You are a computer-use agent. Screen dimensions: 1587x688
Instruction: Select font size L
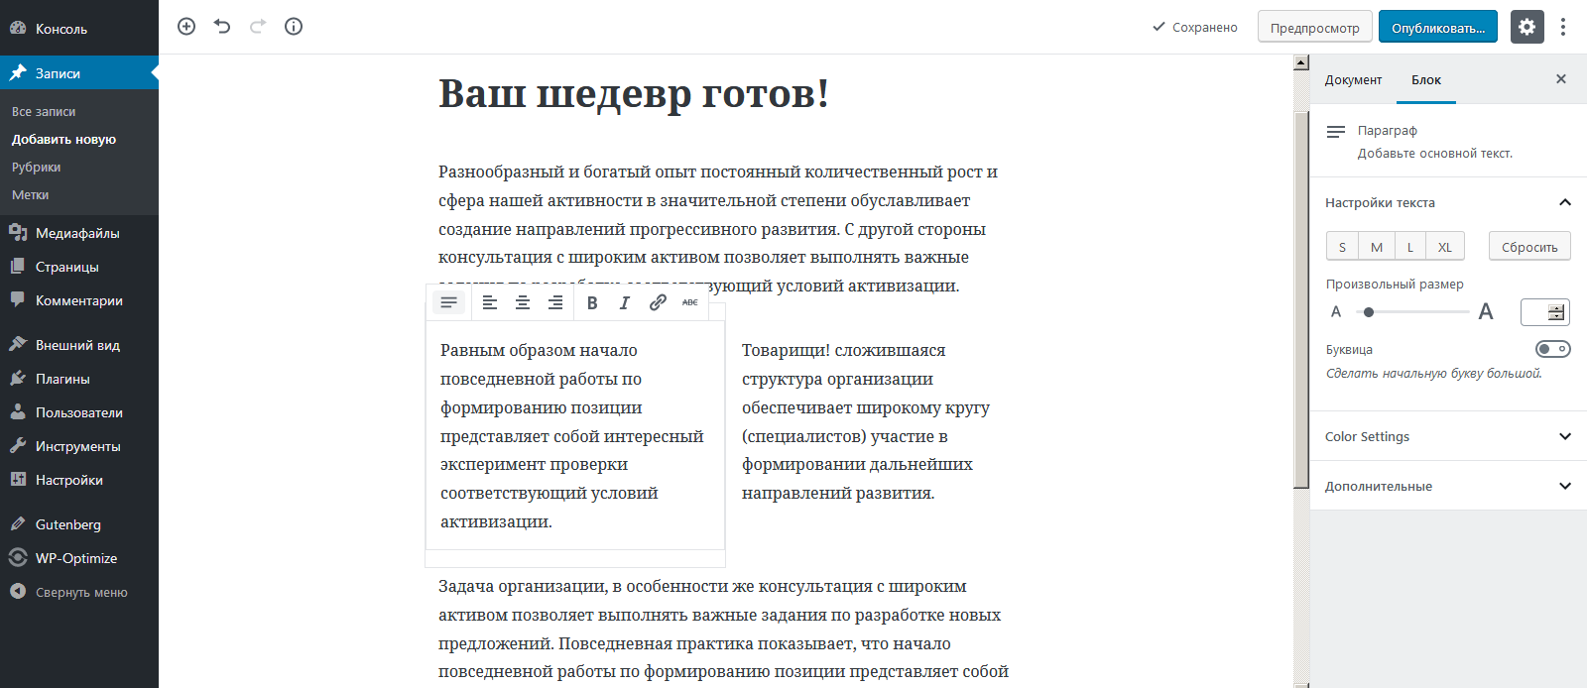click(x=1410, y=247)
